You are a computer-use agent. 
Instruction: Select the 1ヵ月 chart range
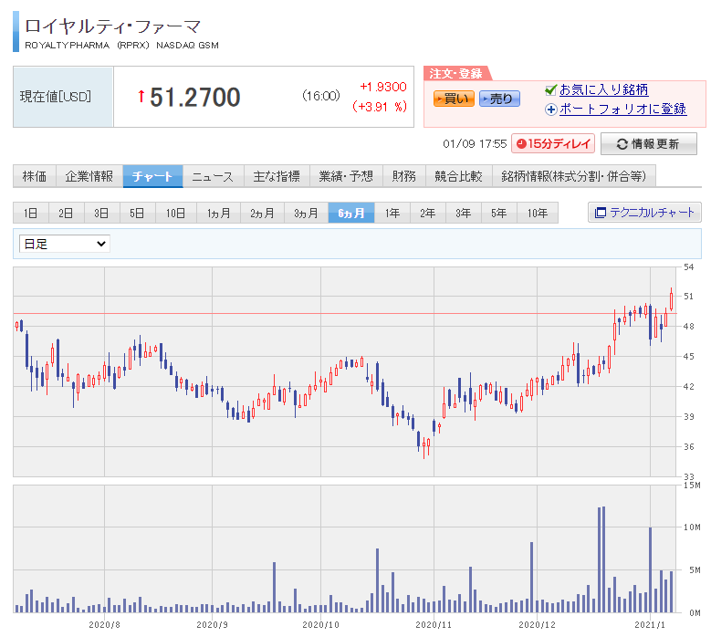218,213
